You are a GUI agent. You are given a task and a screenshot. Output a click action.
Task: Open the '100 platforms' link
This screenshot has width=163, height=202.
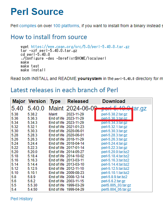(x=66, y=26)
